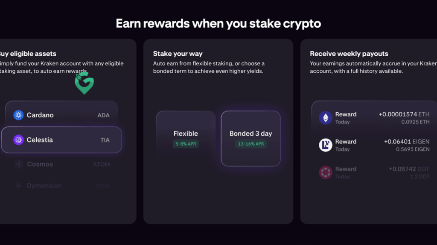Click the Cosmos coin icon
The image size is (437, 245).
click(18, 164)
